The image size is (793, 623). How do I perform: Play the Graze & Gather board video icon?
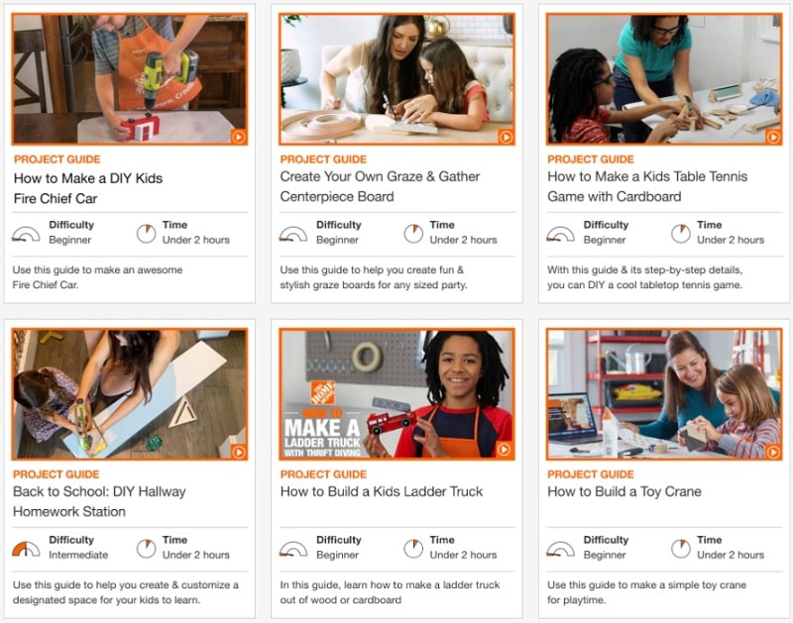506,137
